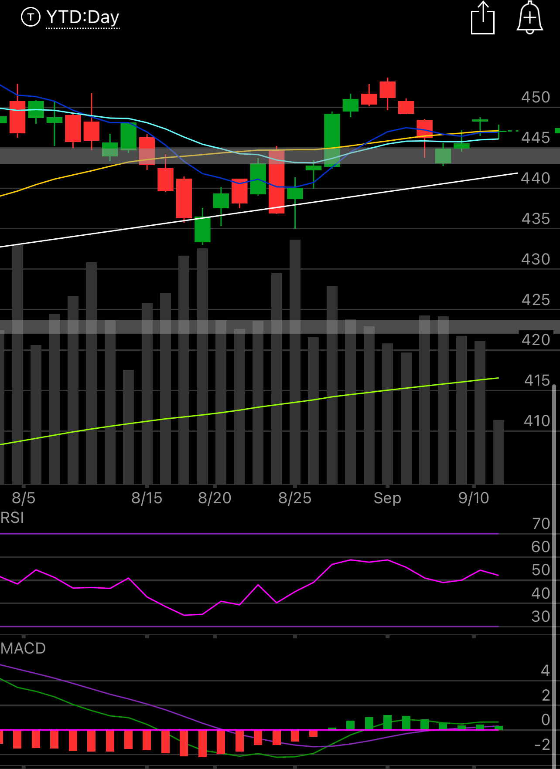Tap the 430 price axis label

click(x=536, y=259)
